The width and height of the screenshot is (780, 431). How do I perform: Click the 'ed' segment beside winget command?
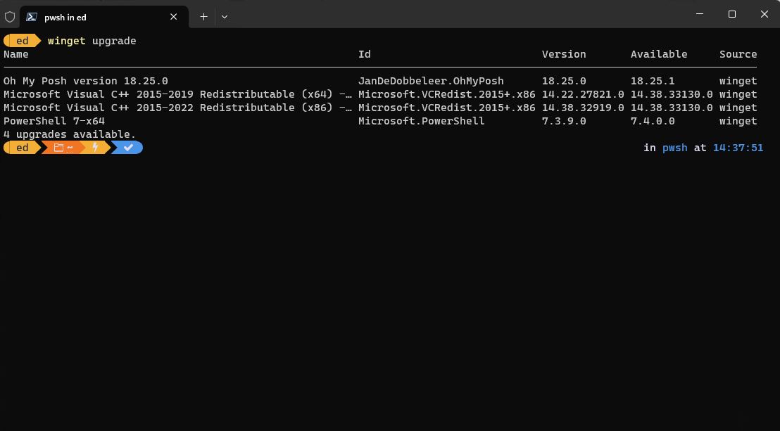pos(23,41)
